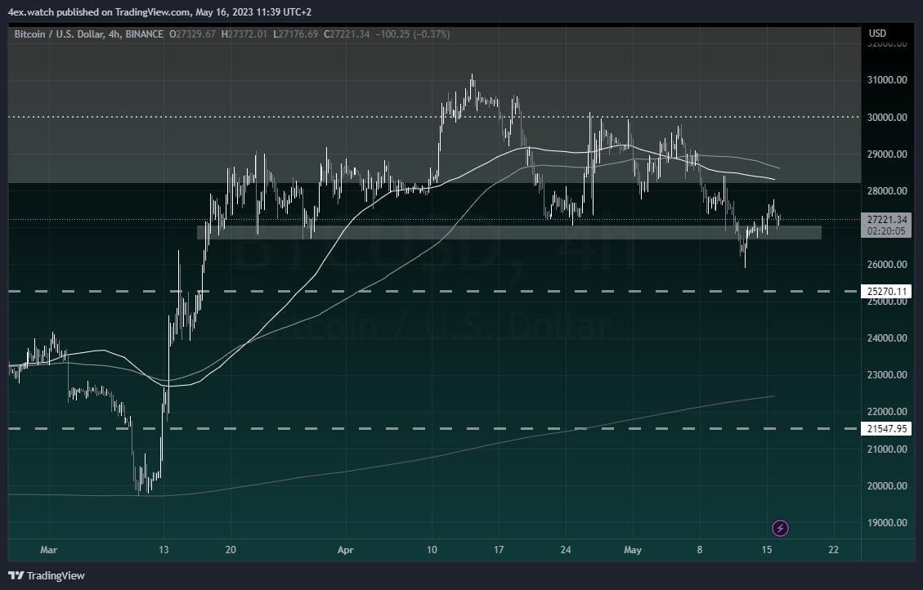Click the 19000.00 price axis label
923x590 pixels.
point(887,523)
